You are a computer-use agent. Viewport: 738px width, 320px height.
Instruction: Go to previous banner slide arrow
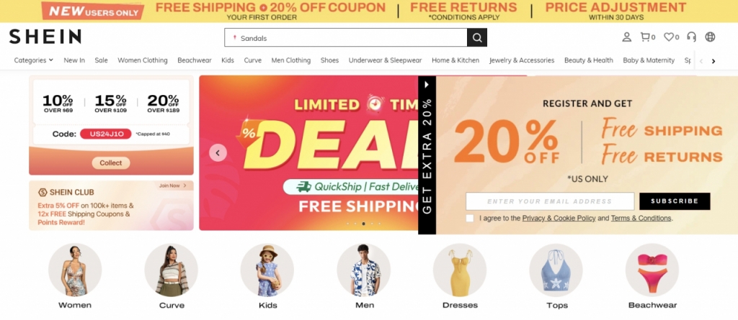pyautogui.click(x=218, y=152)
